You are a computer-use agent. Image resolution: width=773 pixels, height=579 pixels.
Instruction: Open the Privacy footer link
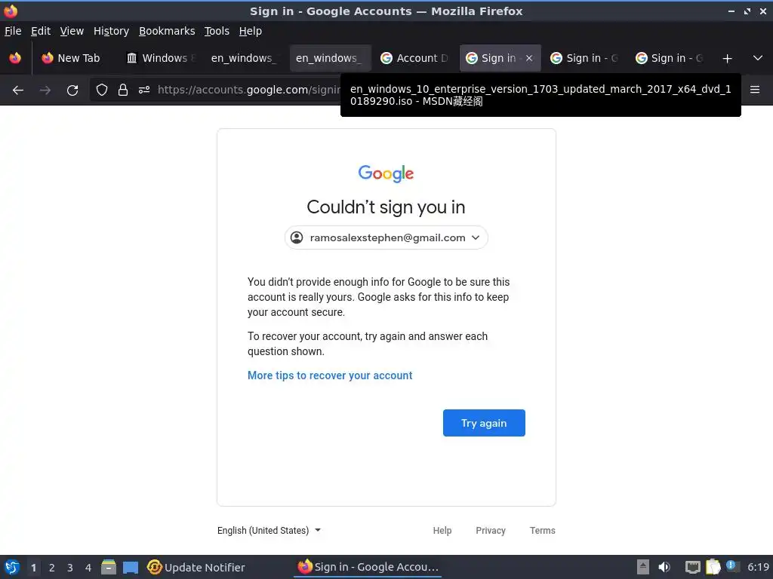[491, 530]
